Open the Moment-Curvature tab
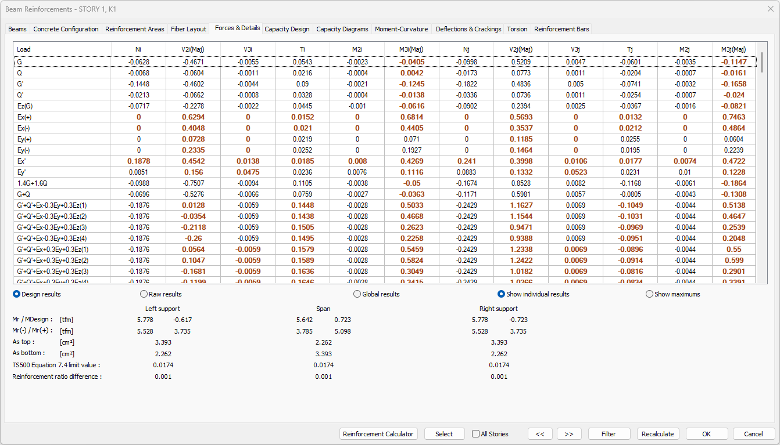This screenshot has height=445, width=780. [401, 29]
